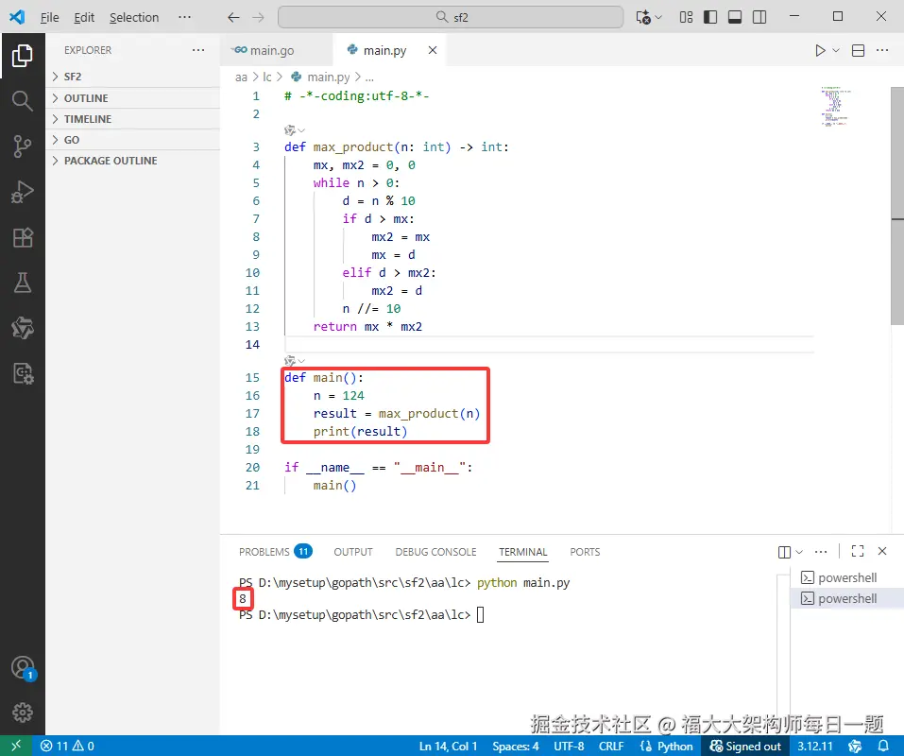
Task: Switch to the PROBLEMS panel tab
Action: click(x=276, y=552)
